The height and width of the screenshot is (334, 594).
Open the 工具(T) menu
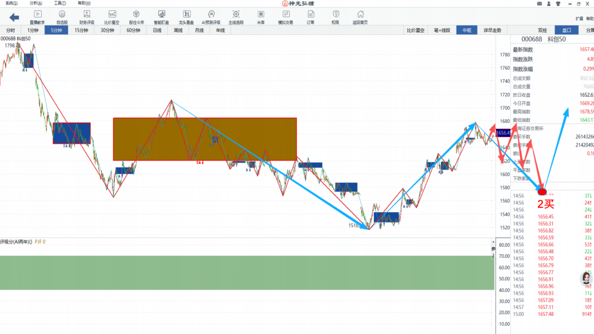pos(60,3)
